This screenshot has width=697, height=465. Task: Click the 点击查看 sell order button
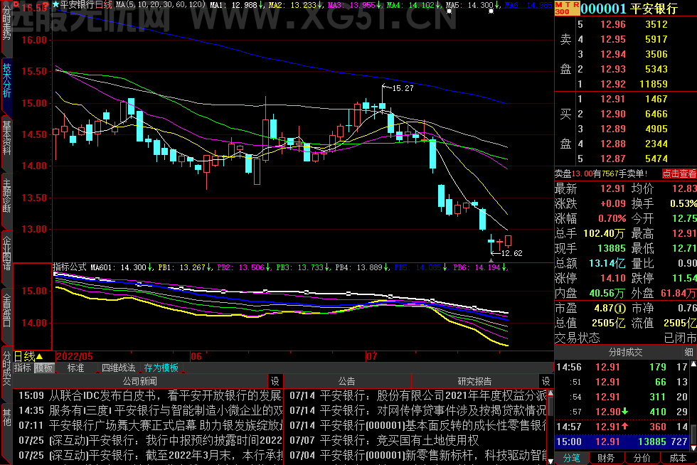(x=679, y=173)
